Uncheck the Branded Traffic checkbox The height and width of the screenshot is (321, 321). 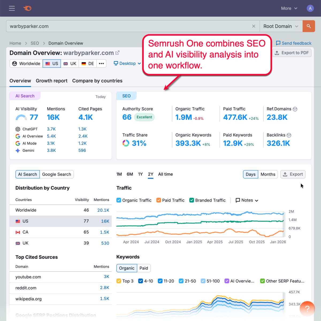point(192,200)
